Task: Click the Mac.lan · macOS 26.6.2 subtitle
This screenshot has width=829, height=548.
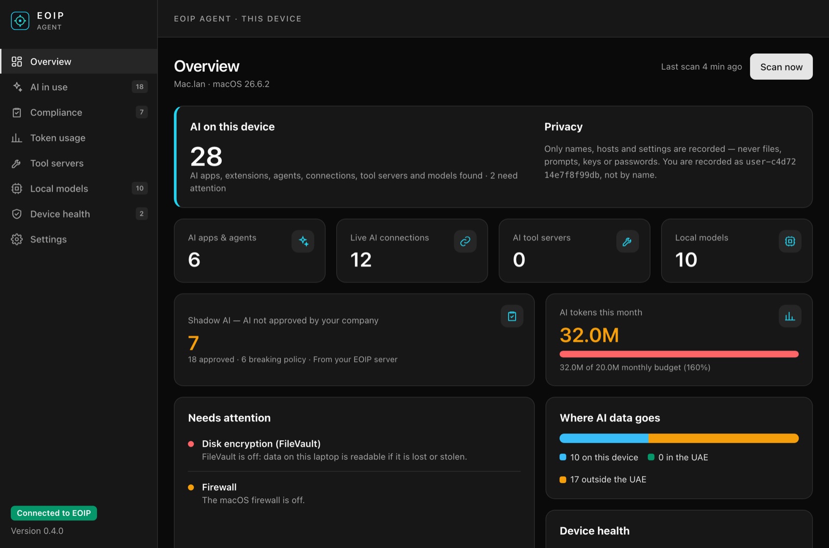Action: coord(222,84)
